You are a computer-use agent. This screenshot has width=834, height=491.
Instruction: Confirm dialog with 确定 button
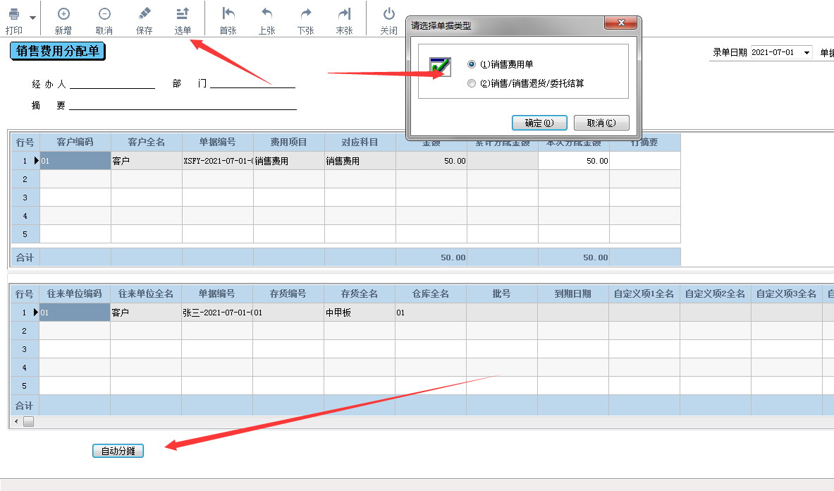click(539, 123)
